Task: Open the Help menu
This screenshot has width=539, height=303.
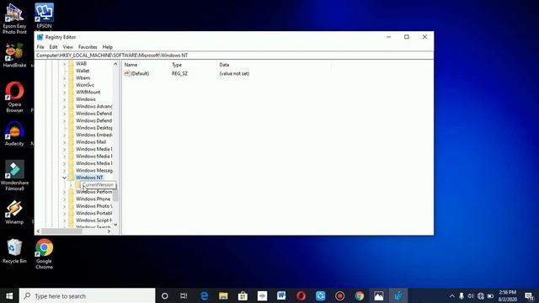Action: 107,47
